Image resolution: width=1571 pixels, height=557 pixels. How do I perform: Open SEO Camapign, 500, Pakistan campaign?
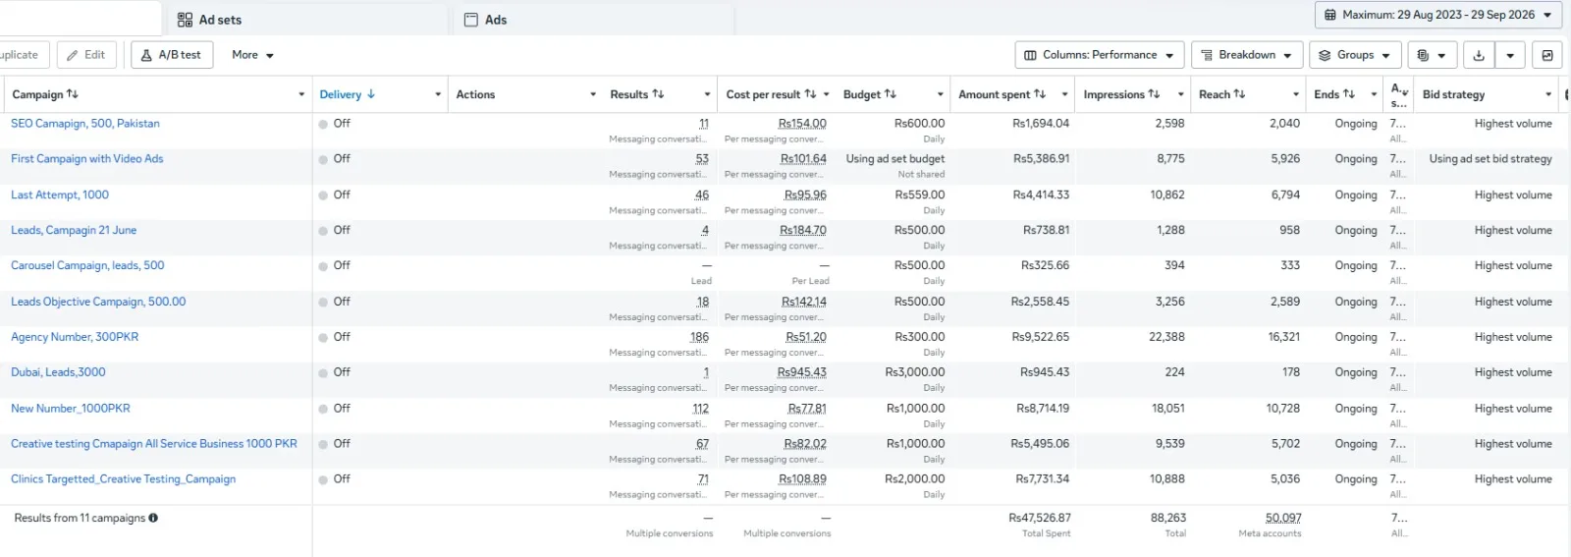pos(85,124)
